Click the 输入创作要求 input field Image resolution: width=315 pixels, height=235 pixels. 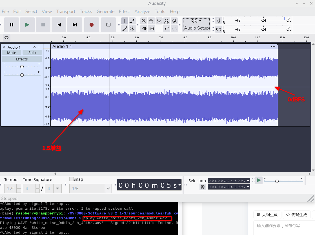click(284, 228)
